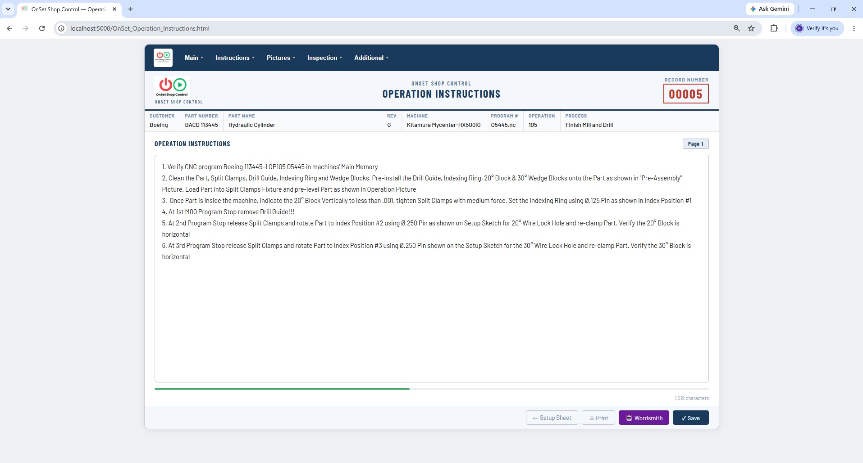Click the machine Kitamura Mycenter-HX500IG
The height and width of the screenshot is (463, 863).
point(444,125)
